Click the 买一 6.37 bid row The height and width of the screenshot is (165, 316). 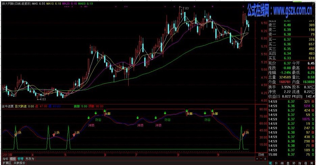(291, 40)
